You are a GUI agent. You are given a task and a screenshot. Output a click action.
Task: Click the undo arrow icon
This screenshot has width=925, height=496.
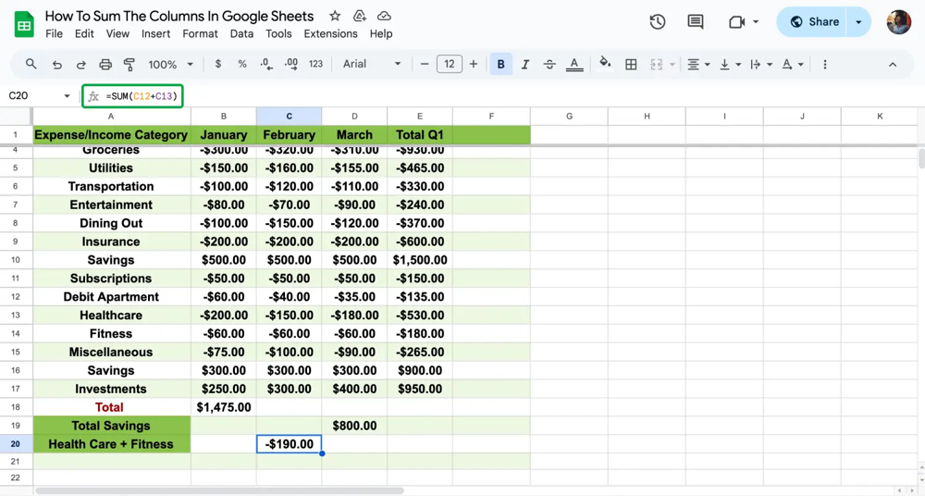[x=57, y=65]
